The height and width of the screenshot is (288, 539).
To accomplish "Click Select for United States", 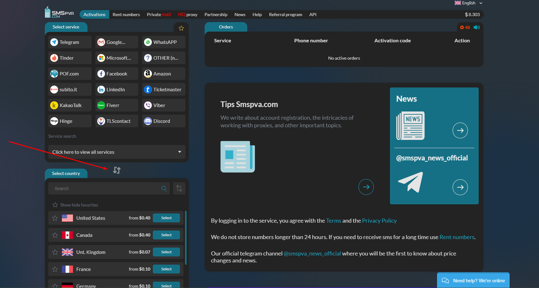I will coord(166,218).
